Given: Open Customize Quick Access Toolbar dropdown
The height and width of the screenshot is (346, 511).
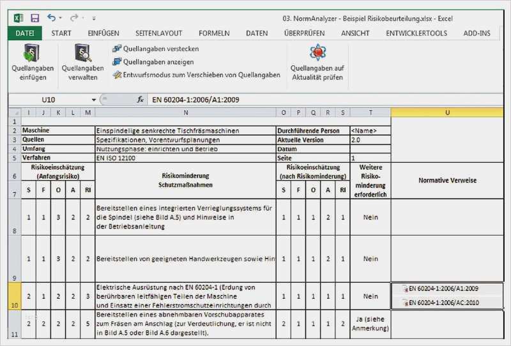Looking at the screenshot, I should click(x=94, y=19).
